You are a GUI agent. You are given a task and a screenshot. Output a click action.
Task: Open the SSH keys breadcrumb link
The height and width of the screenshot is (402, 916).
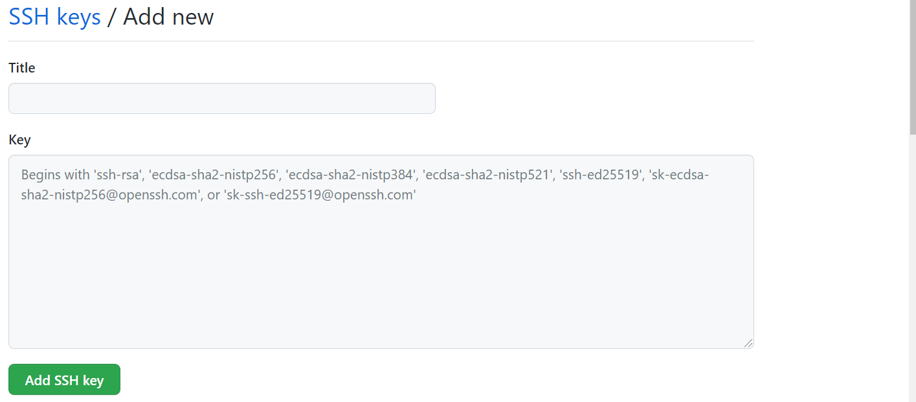(x=54, y=17)
